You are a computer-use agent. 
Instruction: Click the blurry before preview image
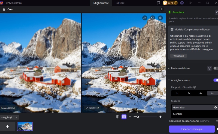(40, 63)
